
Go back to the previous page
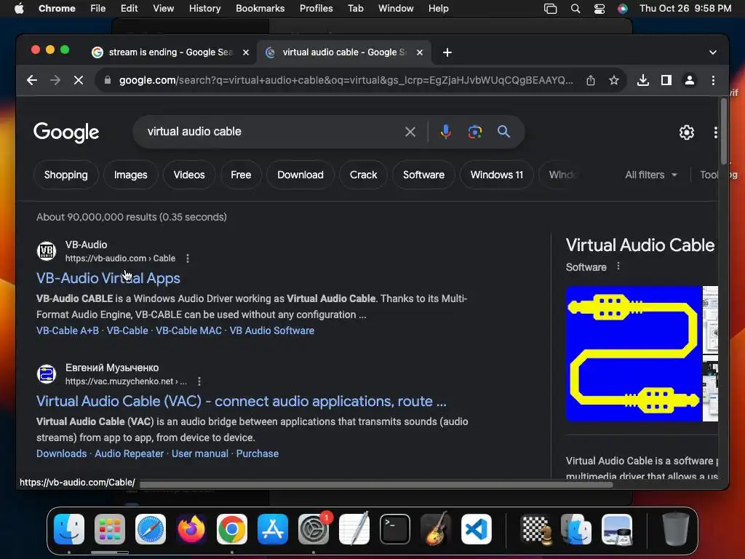click(x=32, y=80)
